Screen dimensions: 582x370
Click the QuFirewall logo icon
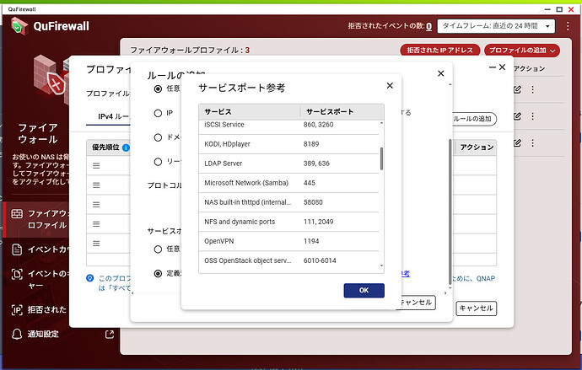tap(19, 26)
